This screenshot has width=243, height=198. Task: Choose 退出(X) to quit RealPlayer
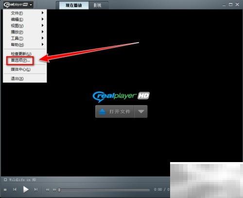pos(25,79)
